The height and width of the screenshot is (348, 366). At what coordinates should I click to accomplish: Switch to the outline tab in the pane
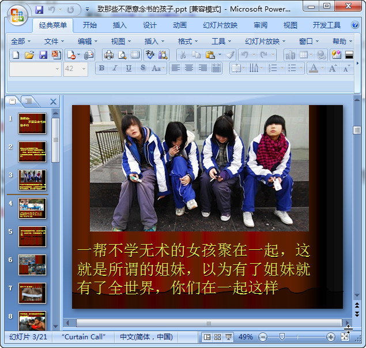click(x=28, y=101)
